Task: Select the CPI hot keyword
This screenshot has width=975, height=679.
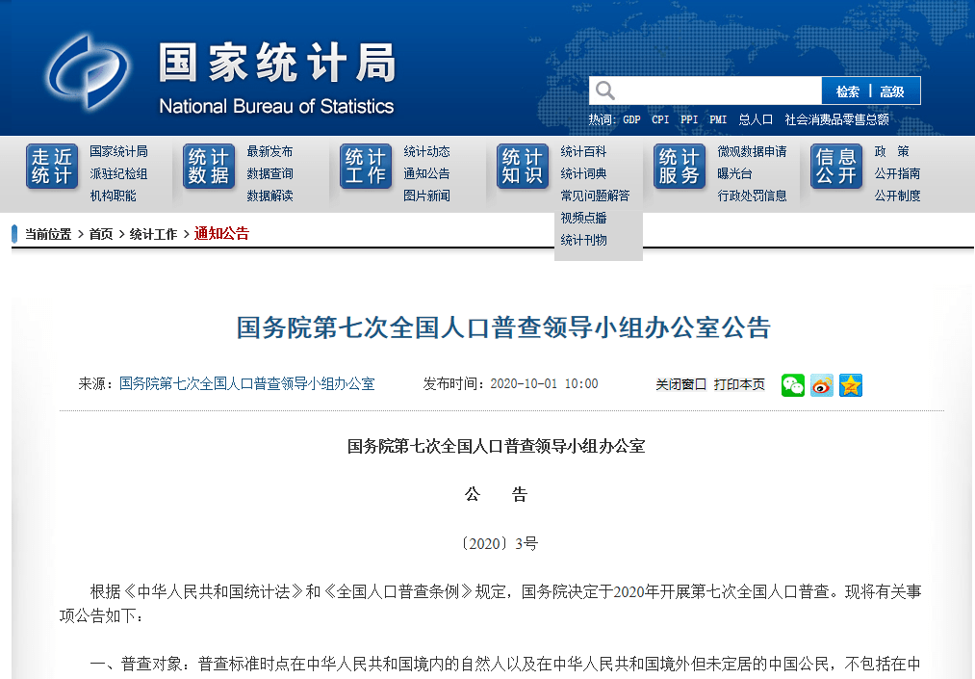Action: pyautogui.click(x=660, y=119)
